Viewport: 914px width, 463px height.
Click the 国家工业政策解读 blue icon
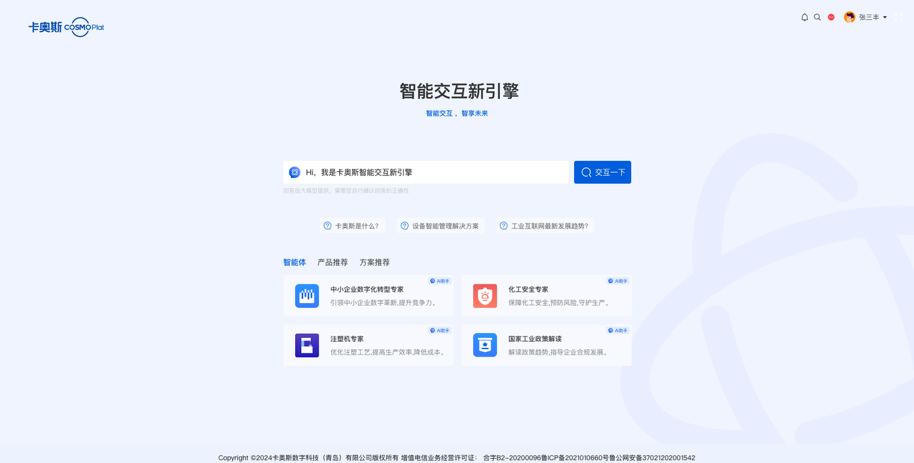(485, 345)
